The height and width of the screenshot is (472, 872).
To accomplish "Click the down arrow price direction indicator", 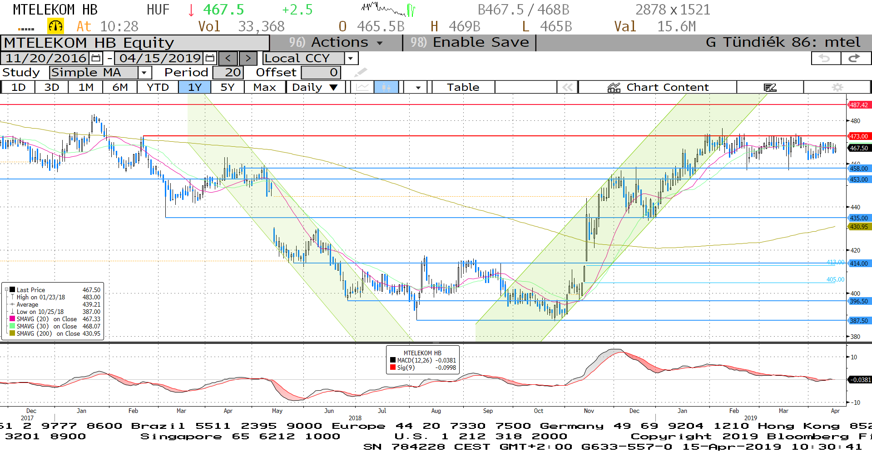I will [x=191, y=10].
